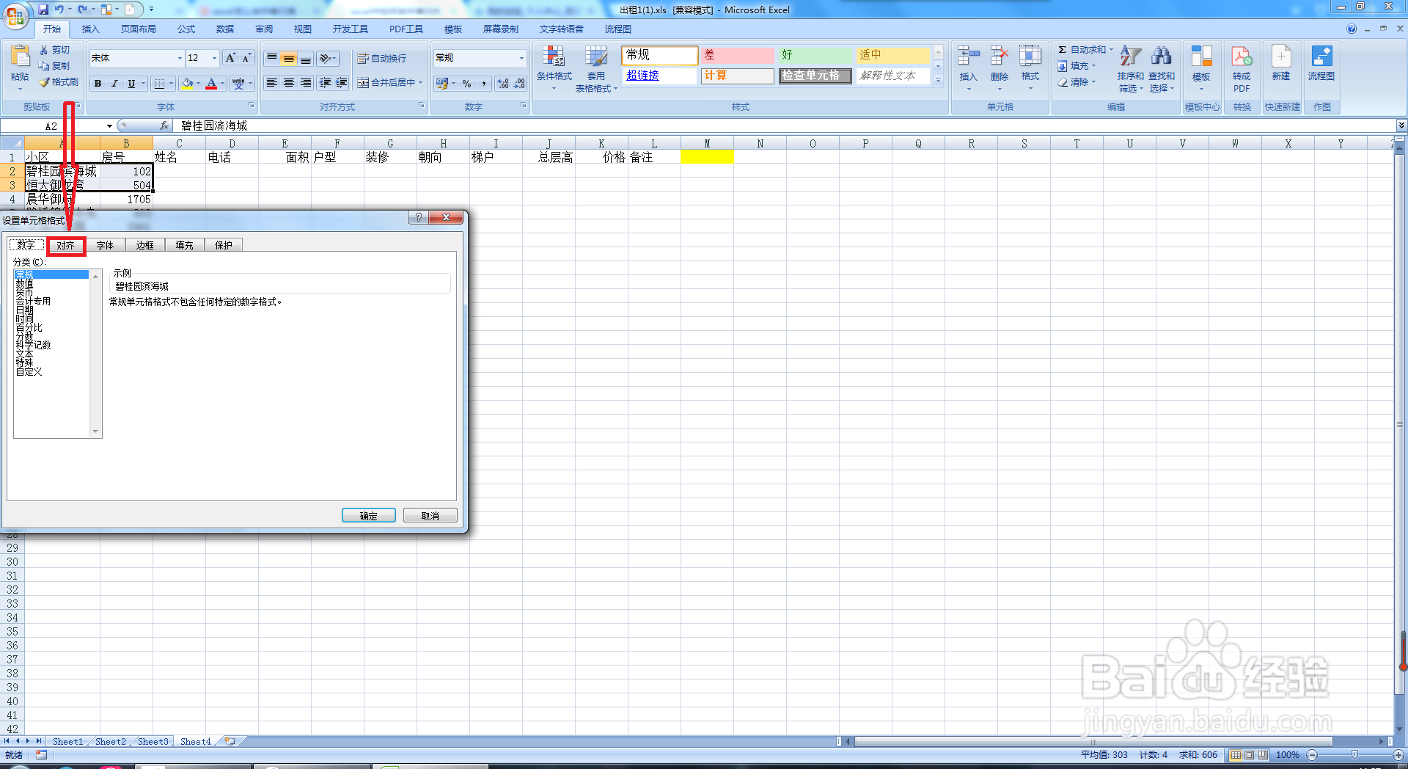Open the font name dropdown 宋体
Image resolution: width=1408 pixels, height=769 pixels.
click(x=180, y=58)
